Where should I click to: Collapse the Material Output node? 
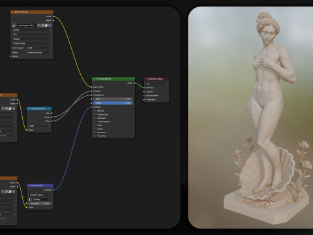pos(147,79)
